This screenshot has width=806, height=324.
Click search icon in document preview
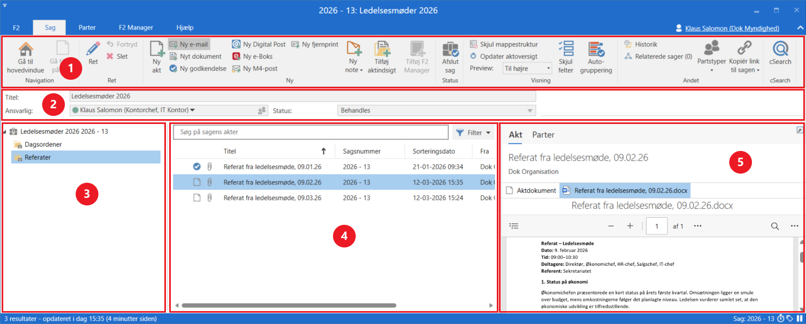pyautogui.click(x=775, y=226)
